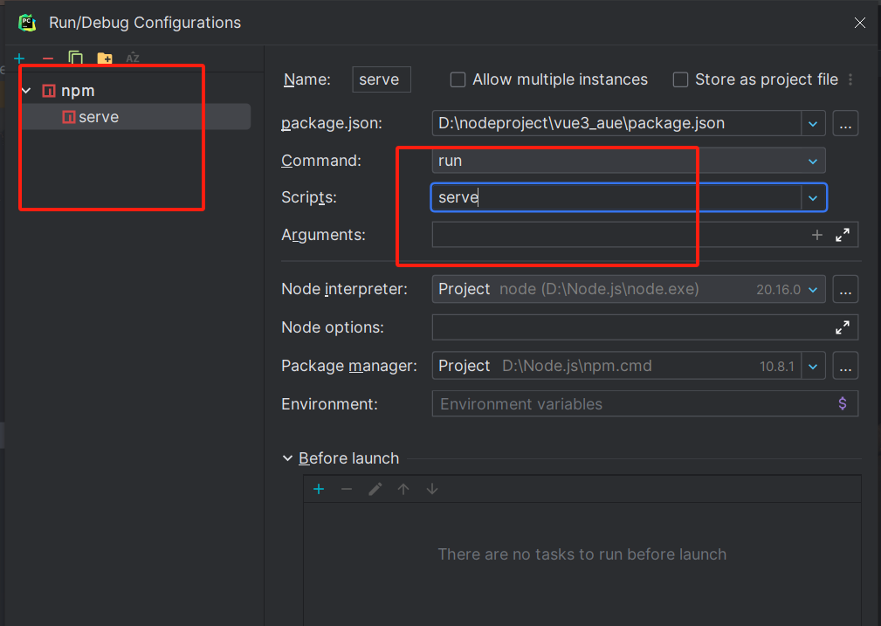Image resolution: width=881 pixels, height=626 pixels.
Task: Enable Allow multiple instances
Action: click(458, 79)
